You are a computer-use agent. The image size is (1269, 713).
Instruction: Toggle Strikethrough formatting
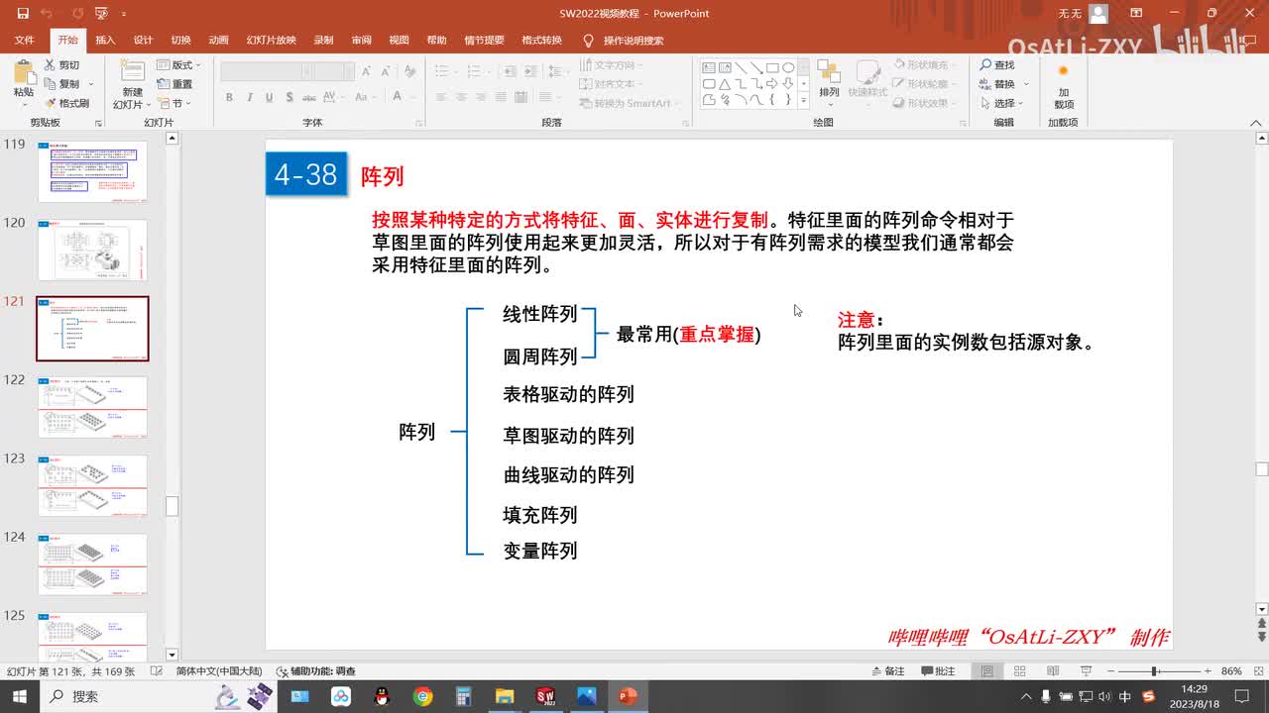(310, 97)
